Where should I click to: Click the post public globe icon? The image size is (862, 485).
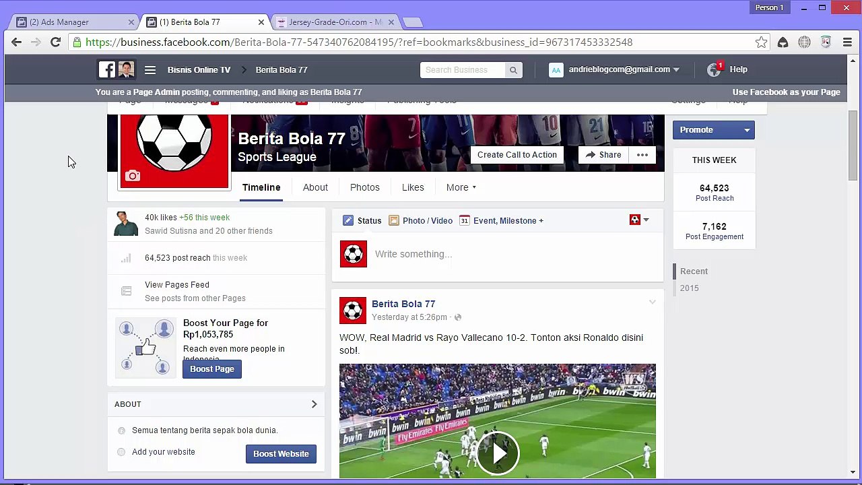click(458, 317)
